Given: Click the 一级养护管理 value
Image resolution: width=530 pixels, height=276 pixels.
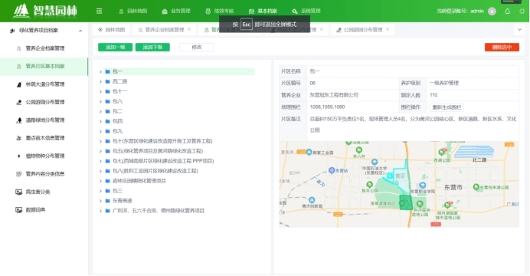Looking at the screenshot, I should click(x=443, y=83).
